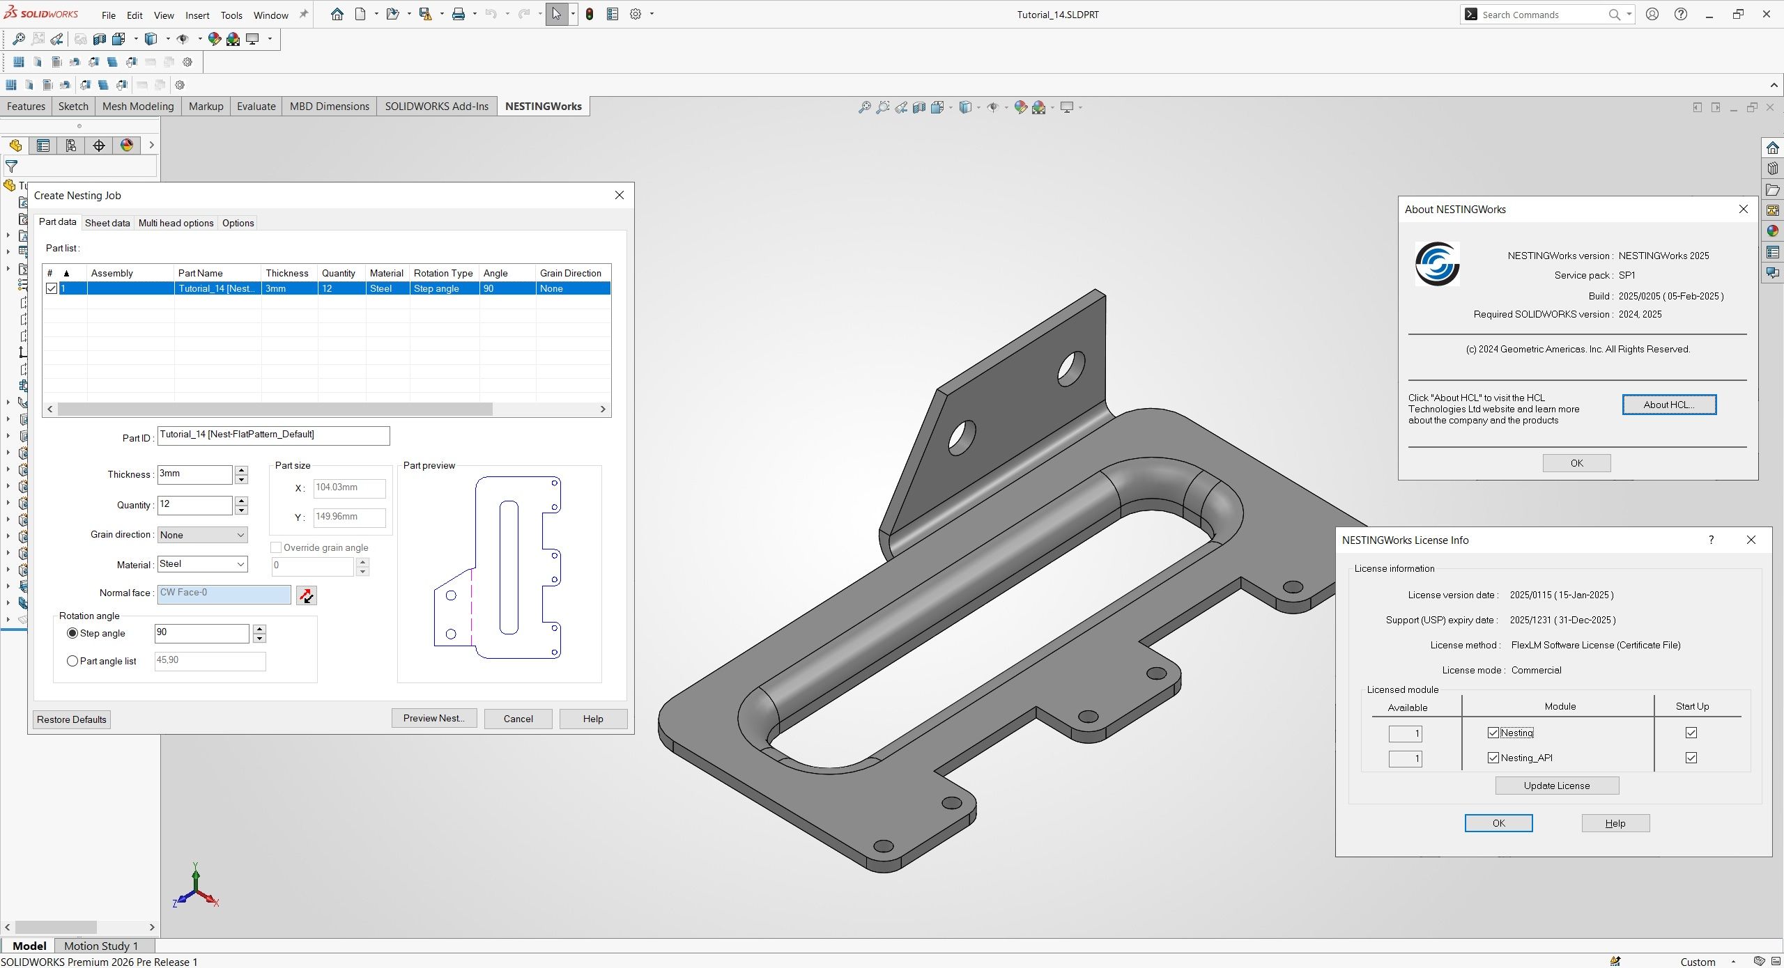Screen dimensions: 1784x968
Task: Open the Design Library icon in task pane
Action: point(1772,168)
